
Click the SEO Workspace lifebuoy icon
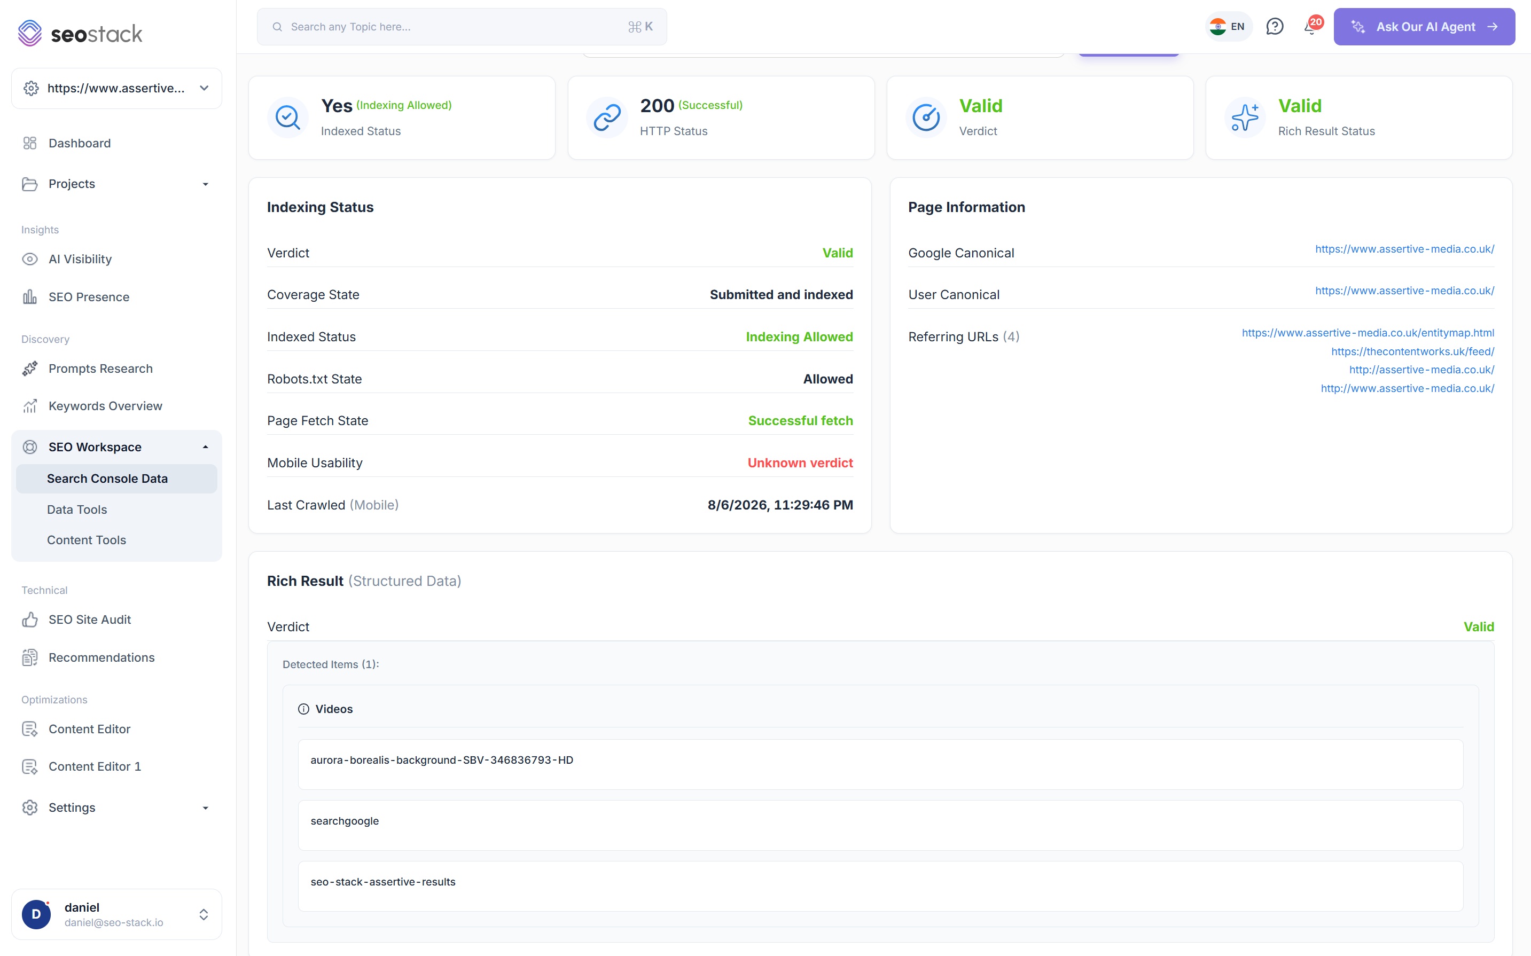[30, 447]
